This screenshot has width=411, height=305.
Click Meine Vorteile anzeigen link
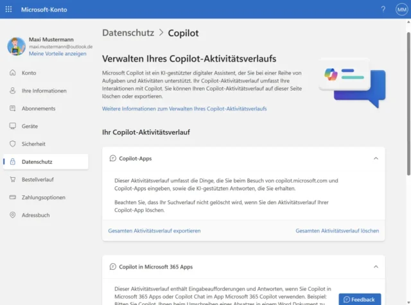tap(57, 54)
